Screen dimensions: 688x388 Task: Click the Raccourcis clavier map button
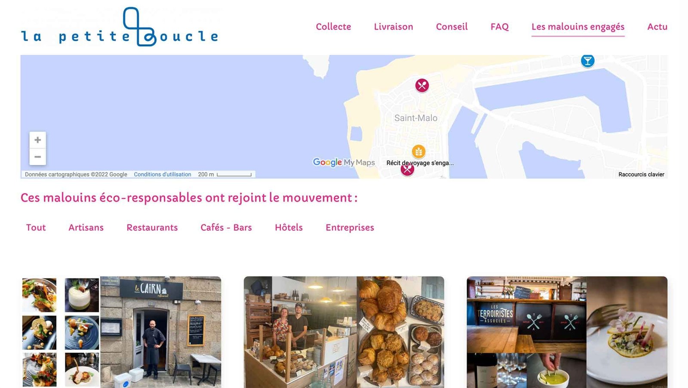(x=641, y=174)
